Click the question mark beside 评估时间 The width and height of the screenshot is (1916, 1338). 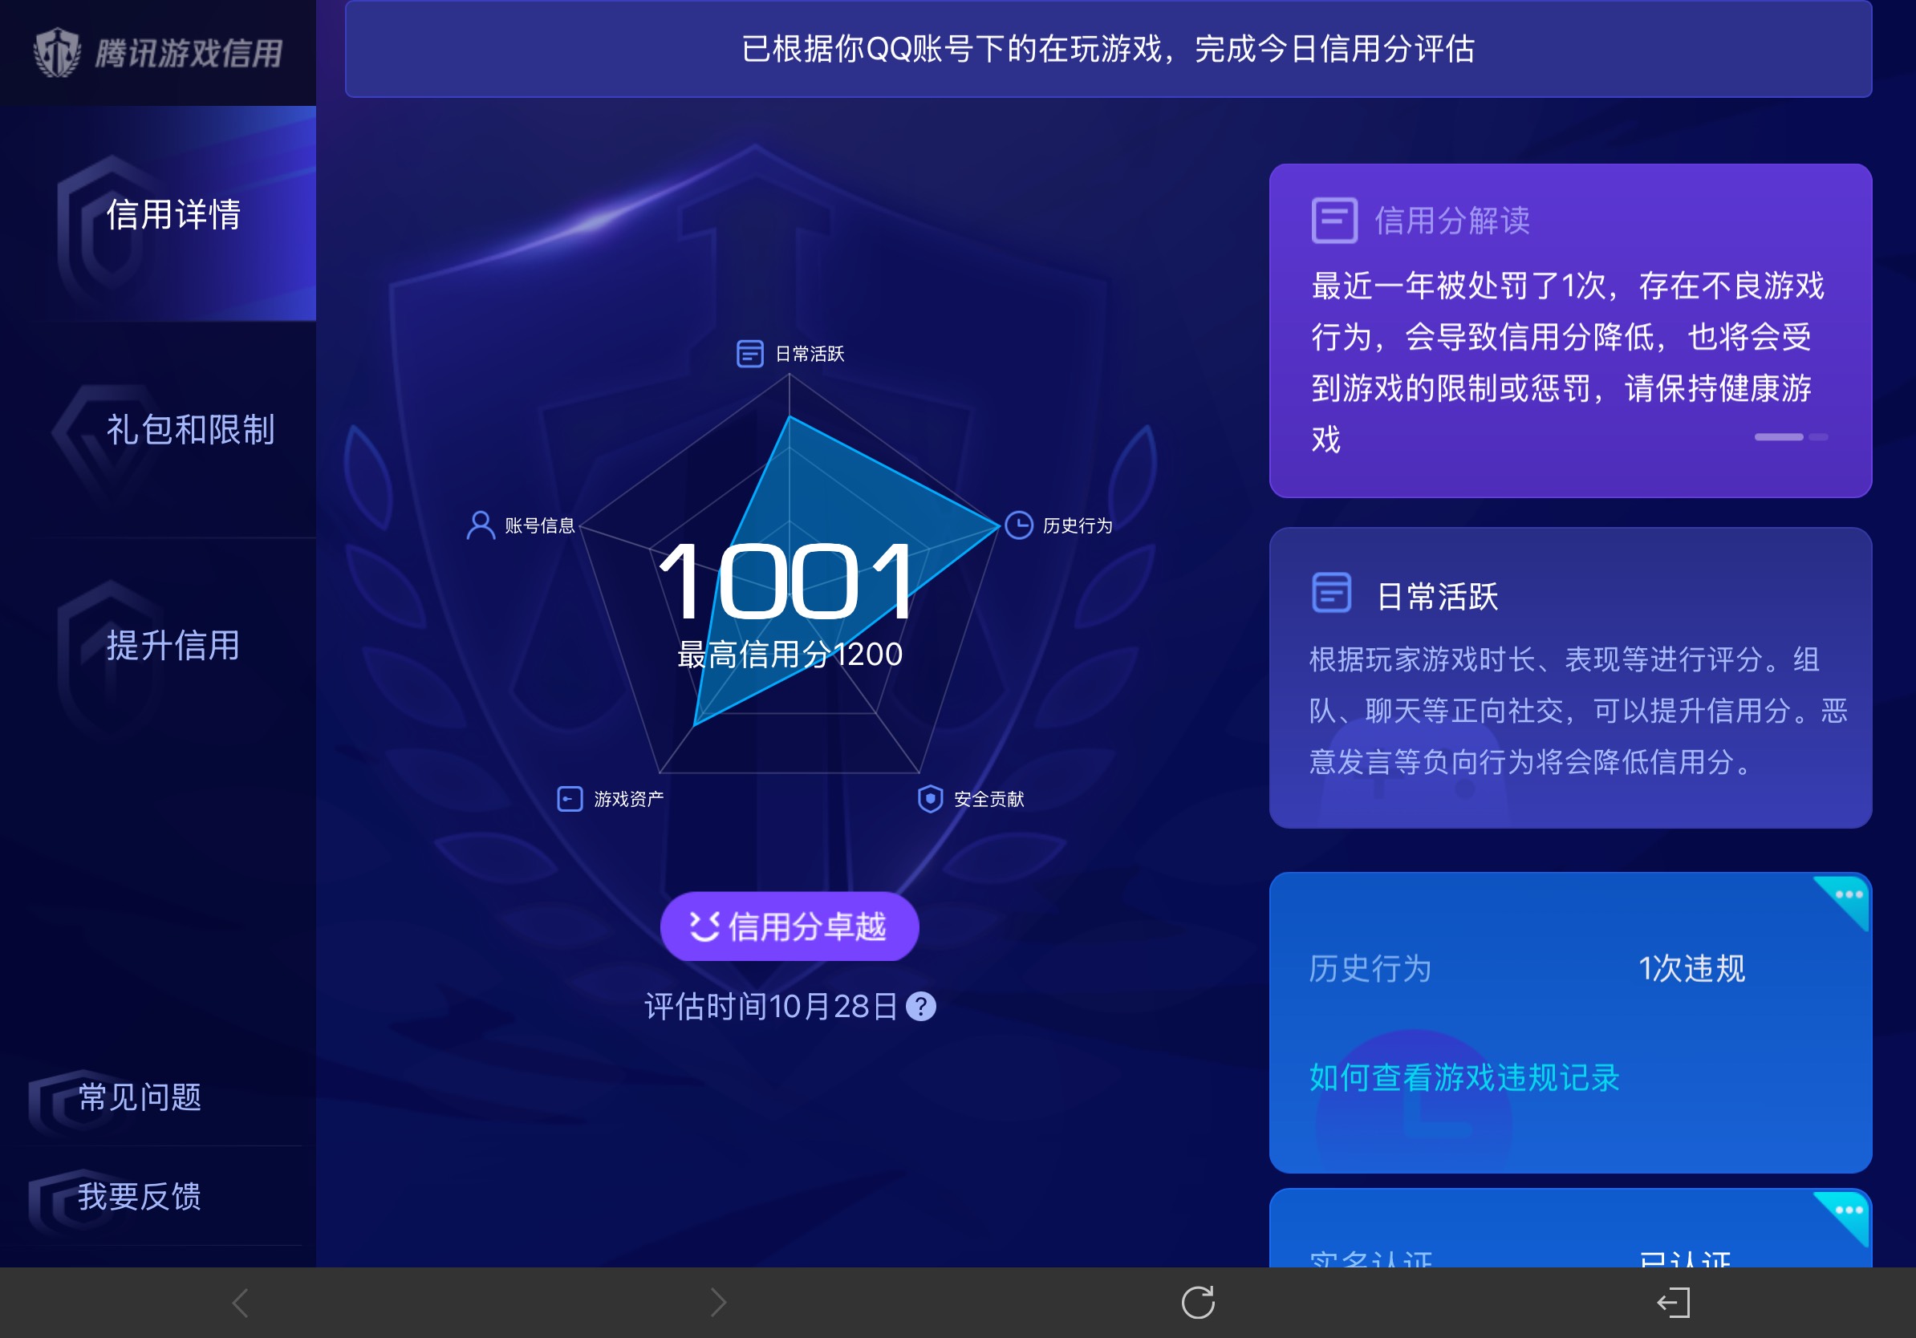point(921,1007)
